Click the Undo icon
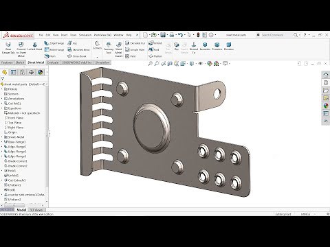 (180, 35)
